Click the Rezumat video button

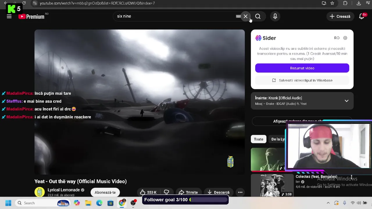pos(302,68)
